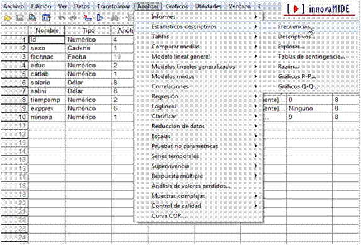The width and height of the screenshot is (361, 245).
Task: Expand the Estadísticos descriptivos submenu
Action: coord(199,26)
